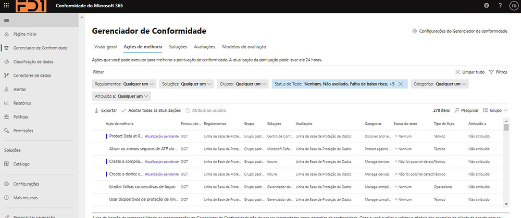Click the Catálogo grid icon
The height and width of the screenshot is (218, 521).
coord(6,164)
